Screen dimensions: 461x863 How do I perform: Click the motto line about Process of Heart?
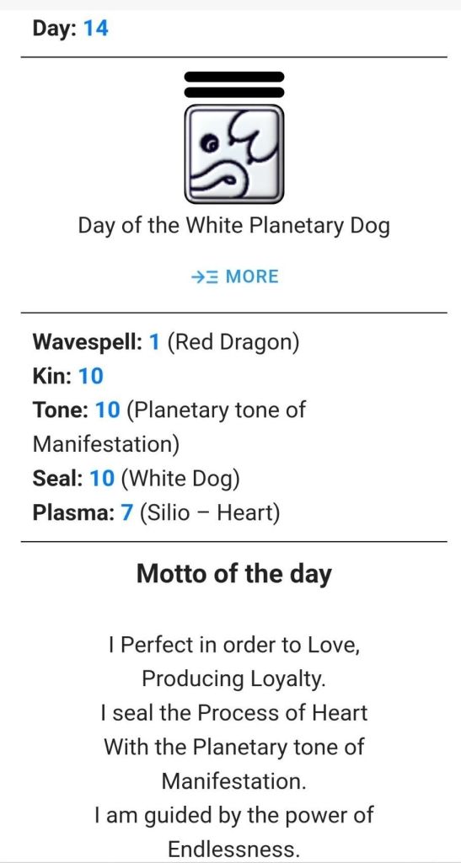(233, 713)
